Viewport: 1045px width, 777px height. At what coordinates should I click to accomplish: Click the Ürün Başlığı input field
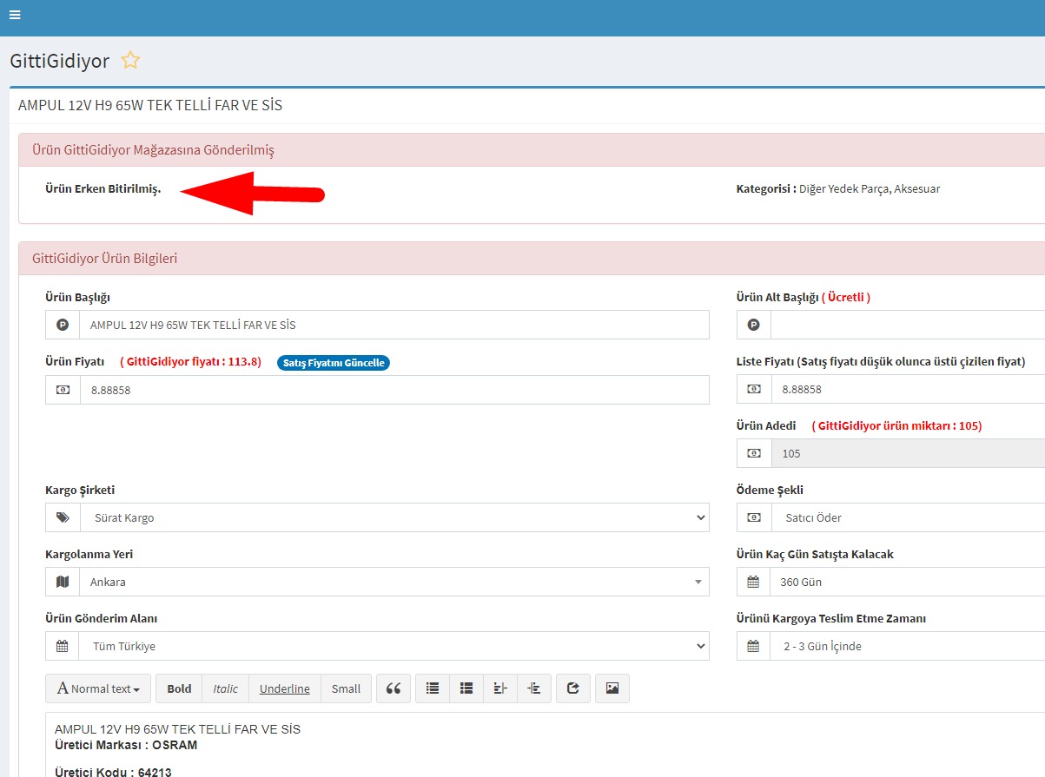click(394, 325)
